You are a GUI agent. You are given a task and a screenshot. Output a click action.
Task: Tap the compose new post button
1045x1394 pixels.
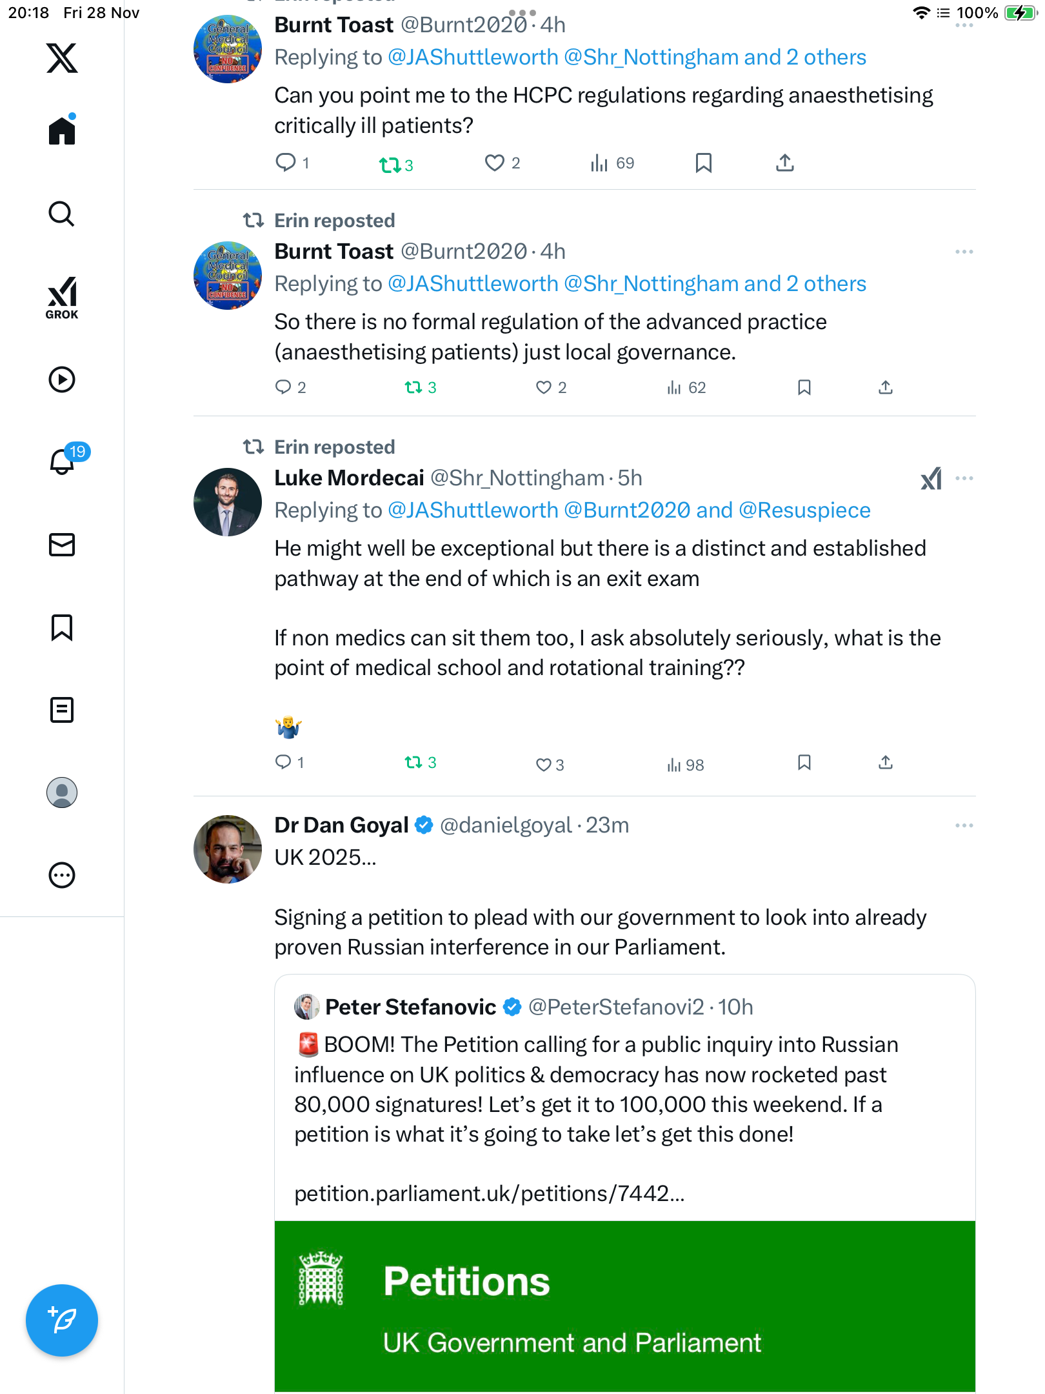coord(62,1320)
